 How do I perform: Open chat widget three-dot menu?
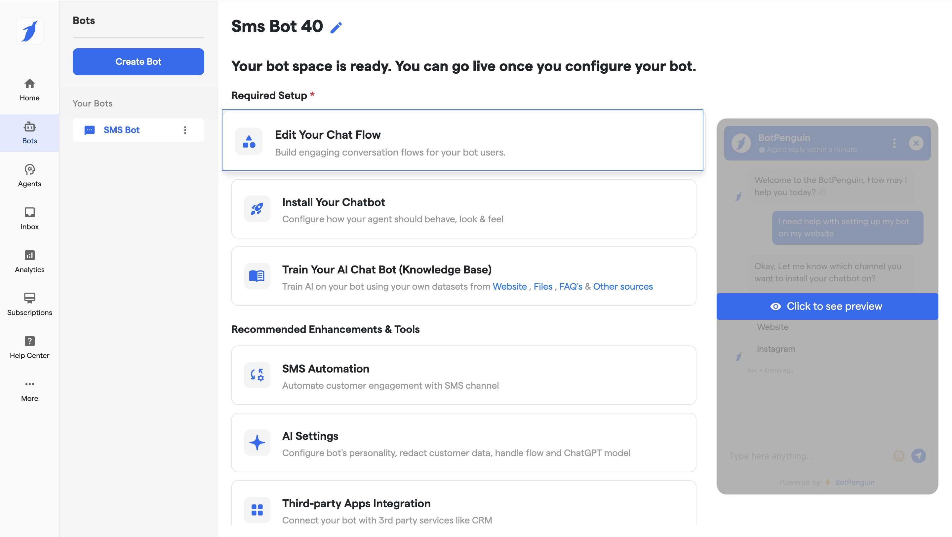pyautogui.click(x=894, y=143)
